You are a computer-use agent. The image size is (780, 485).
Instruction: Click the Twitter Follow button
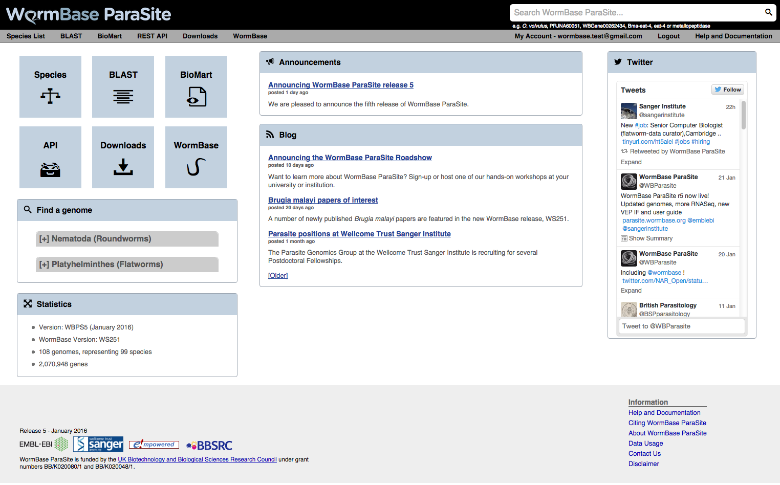click(728, 90)
